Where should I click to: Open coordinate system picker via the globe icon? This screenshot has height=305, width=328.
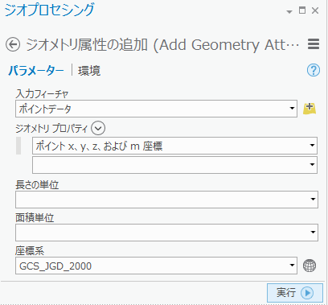coord(310,266)
